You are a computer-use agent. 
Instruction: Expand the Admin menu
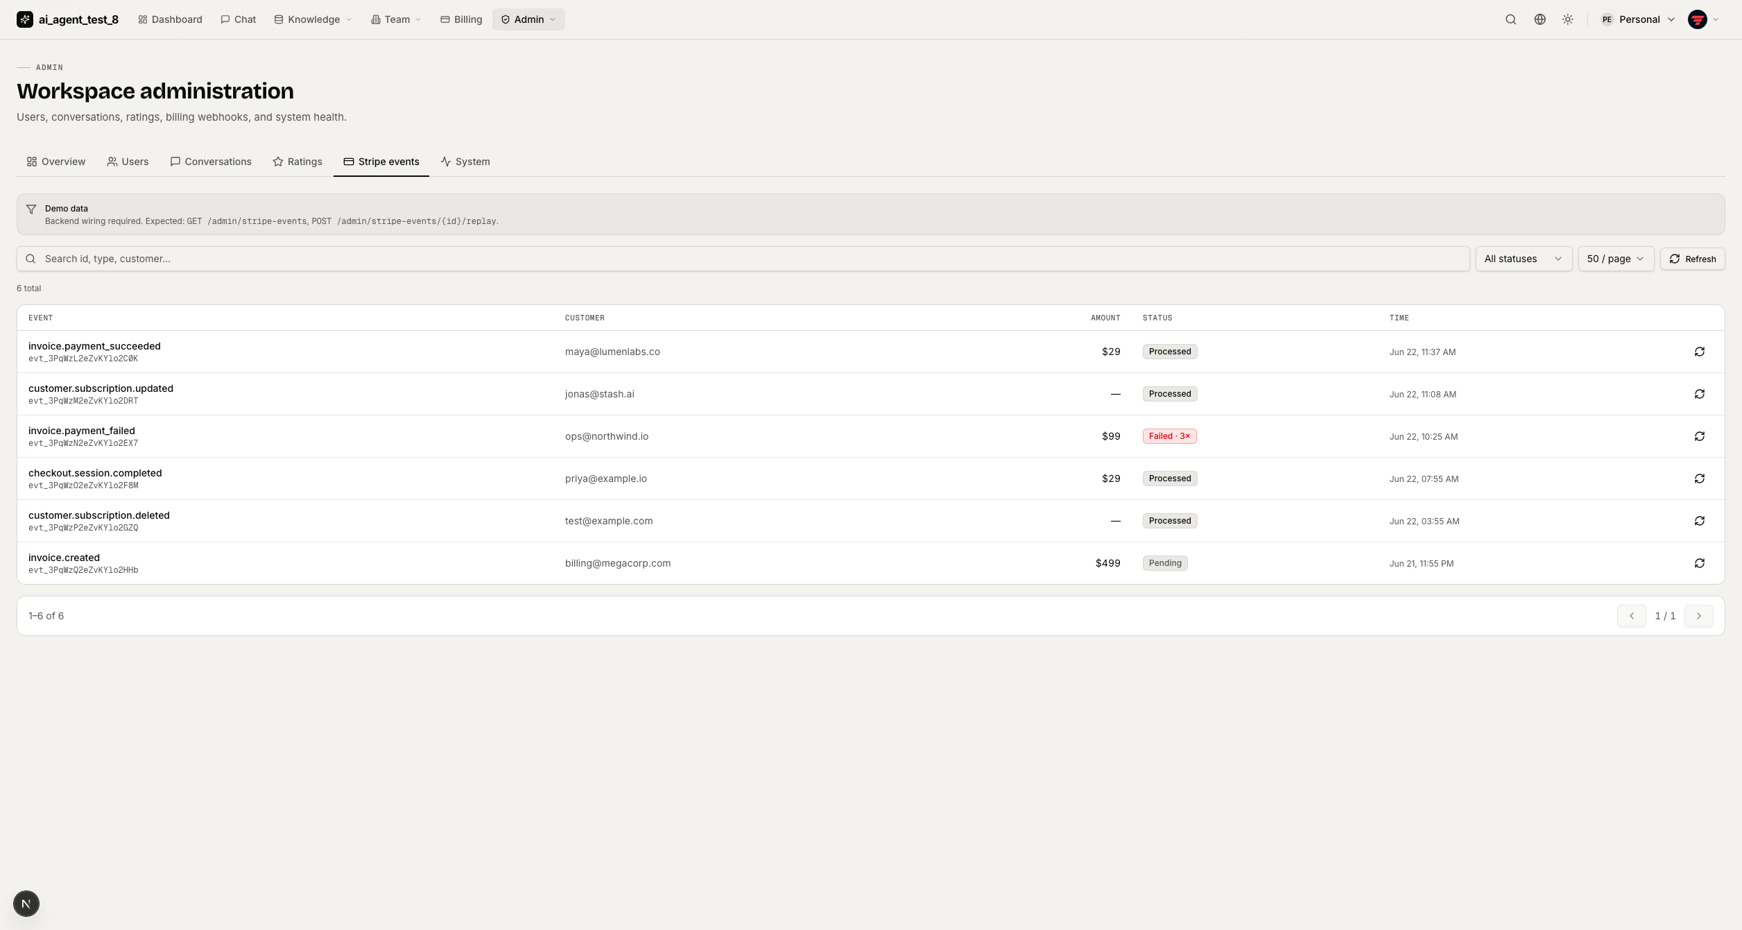(528, 19)
